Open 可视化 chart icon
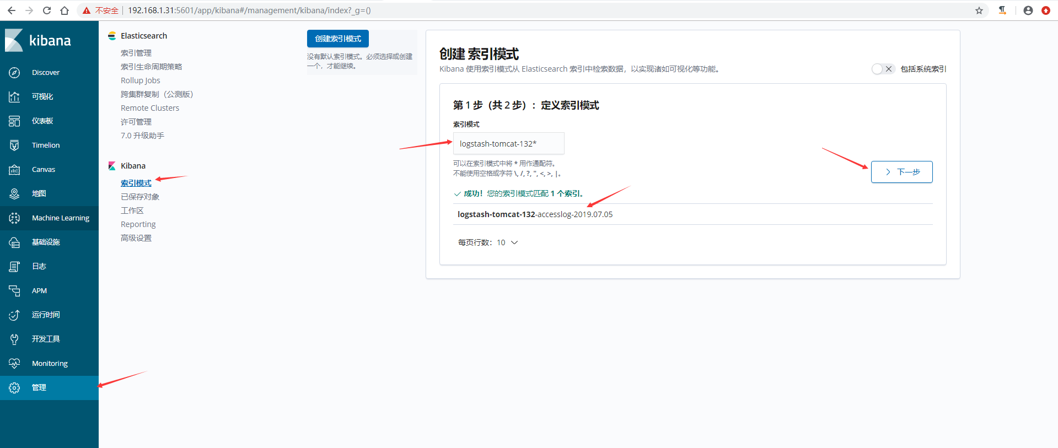 tap(14, 97)
